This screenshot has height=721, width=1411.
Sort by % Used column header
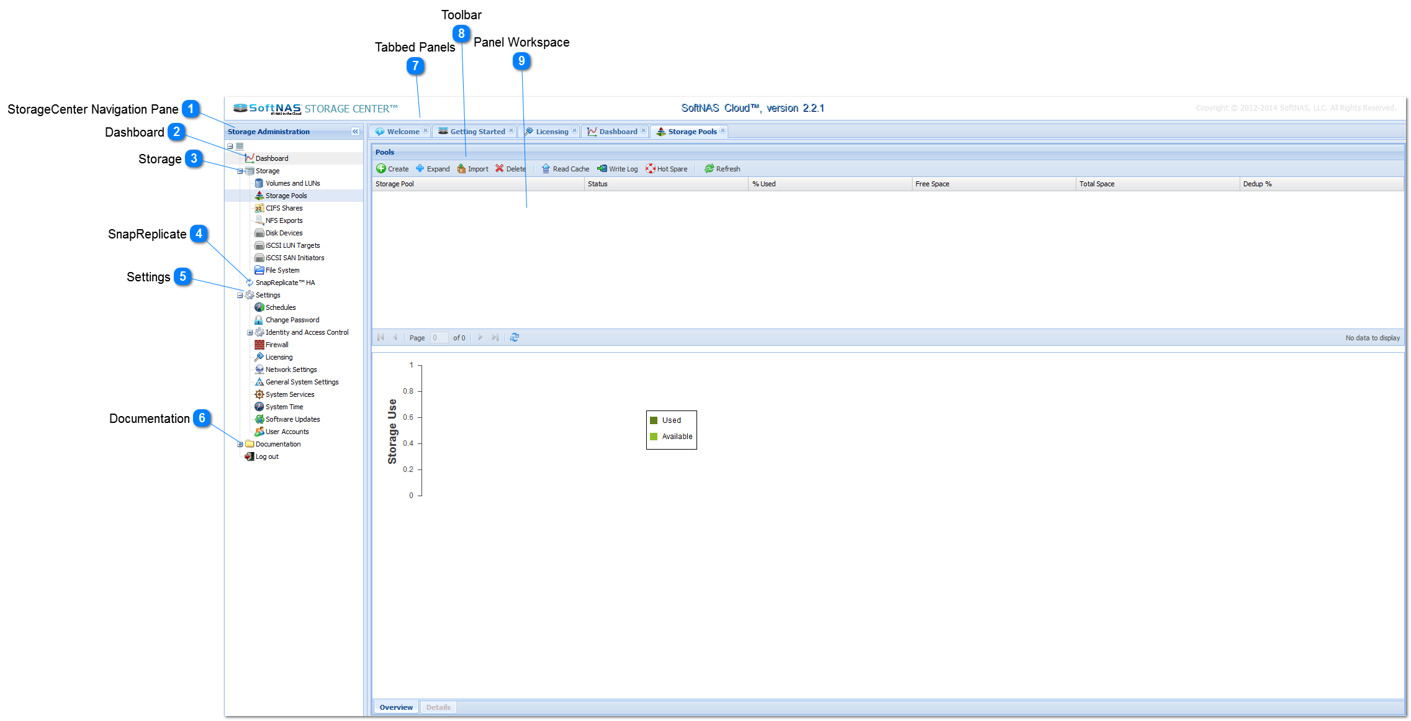(831, 184)
